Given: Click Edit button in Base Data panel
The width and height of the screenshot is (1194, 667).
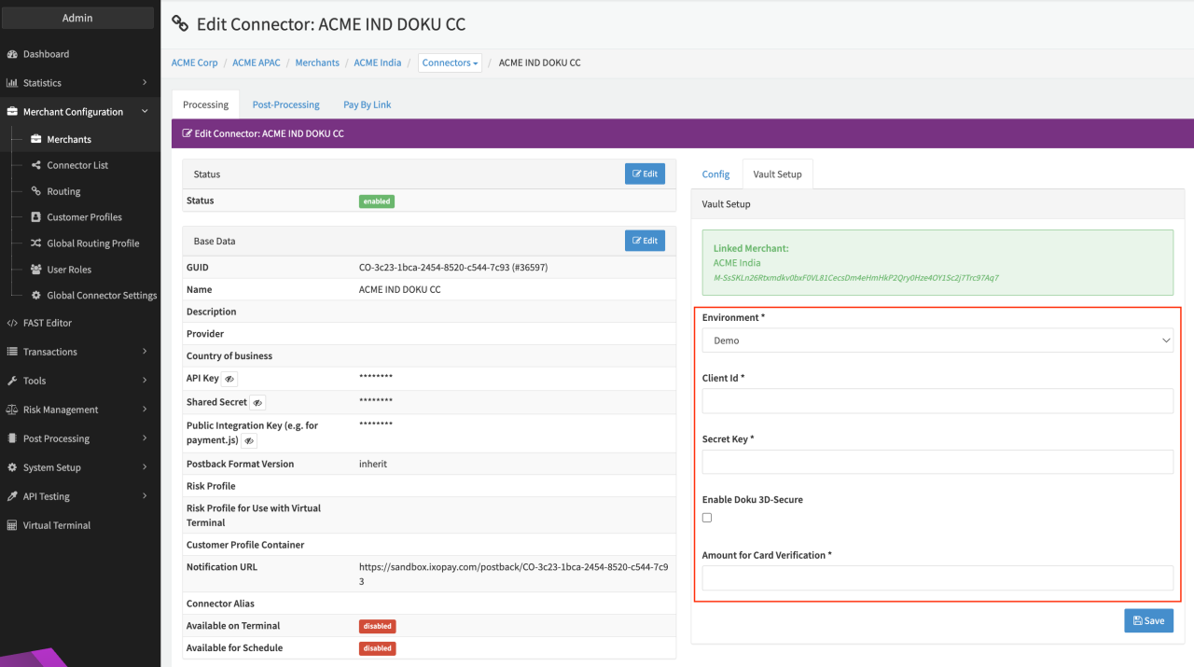Looking at the screenshot, I should click(645, 241).
